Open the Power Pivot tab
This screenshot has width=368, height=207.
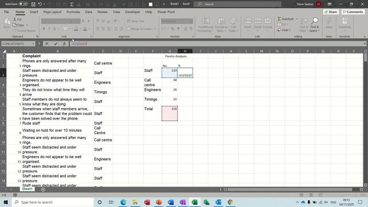166,11
